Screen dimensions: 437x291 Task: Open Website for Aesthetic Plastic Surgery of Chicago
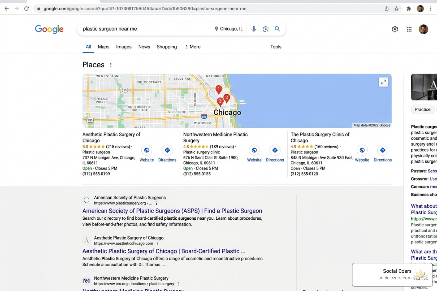pyautogui.click(x=147, y=154)
